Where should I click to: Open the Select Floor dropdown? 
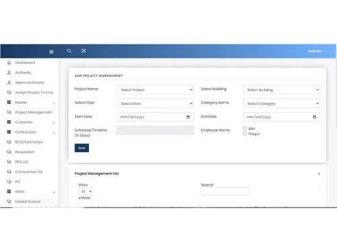click(x=155, y=103)
